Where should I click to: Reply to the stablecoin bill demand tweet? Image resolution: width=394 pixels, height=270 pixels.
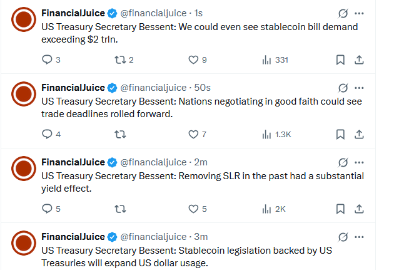point(51,60)
